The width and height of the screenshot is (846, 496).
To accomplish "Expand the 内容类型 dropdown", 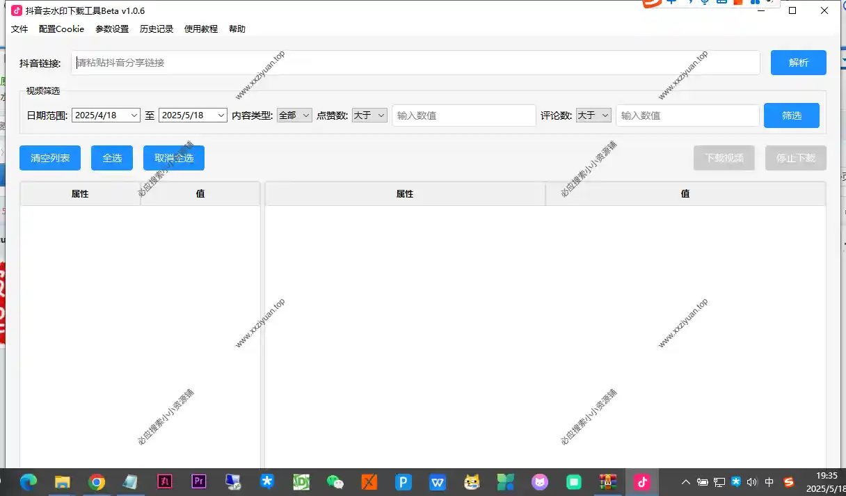I will [294, 115].
